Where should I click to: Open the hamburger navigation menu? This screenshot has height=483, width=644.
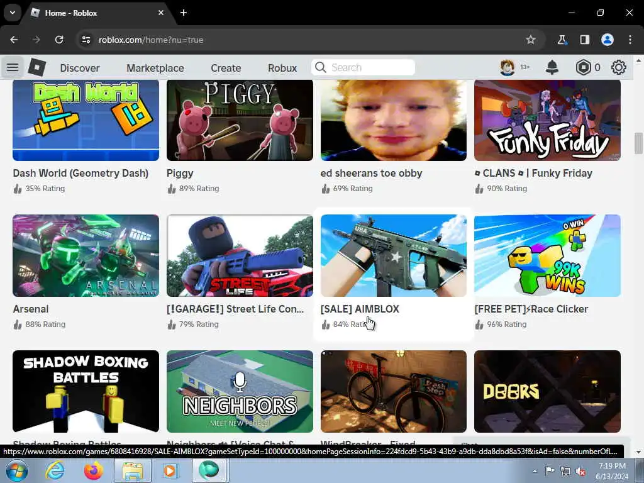(13, 67)
